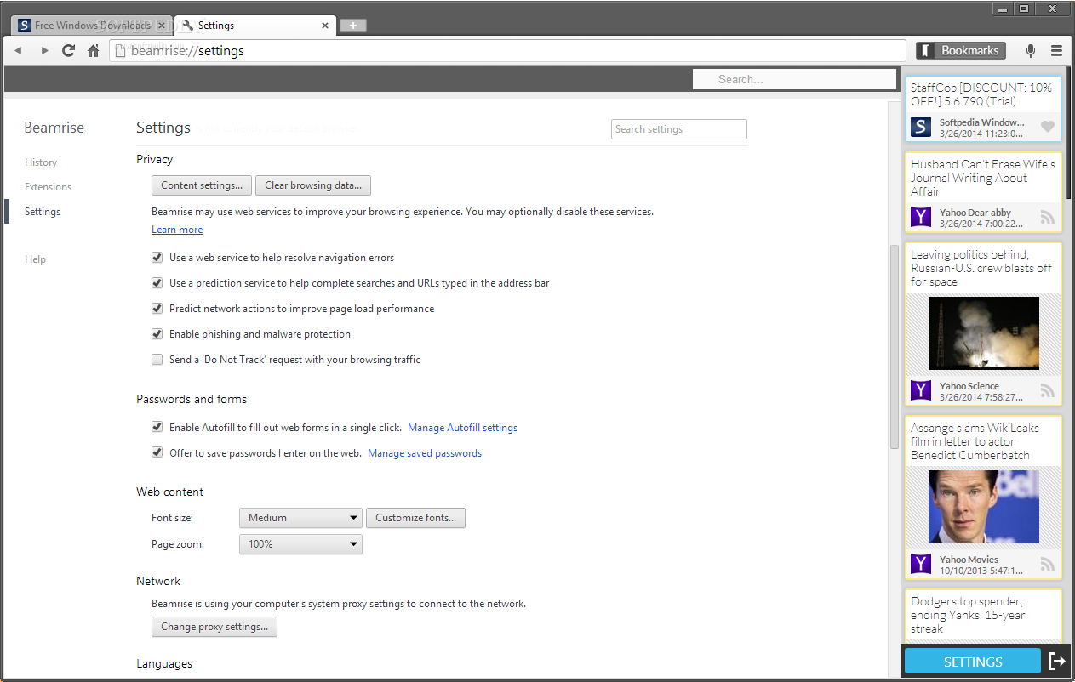Open Manage Autofill settings link
The width and height of the screenshot is (1075, 682).
(x=462, y=428)
